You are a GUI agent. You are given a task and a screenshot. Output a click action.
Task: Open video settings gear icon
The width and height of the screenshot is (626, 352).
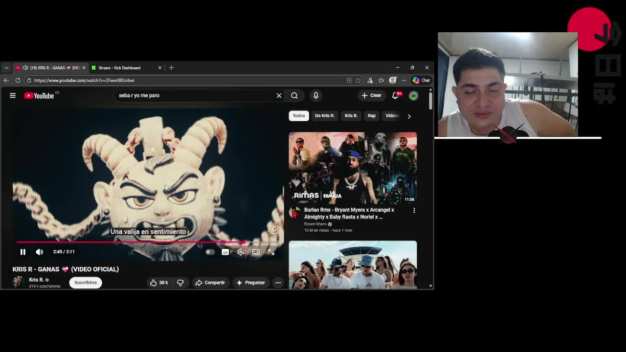tap(241, 252)
